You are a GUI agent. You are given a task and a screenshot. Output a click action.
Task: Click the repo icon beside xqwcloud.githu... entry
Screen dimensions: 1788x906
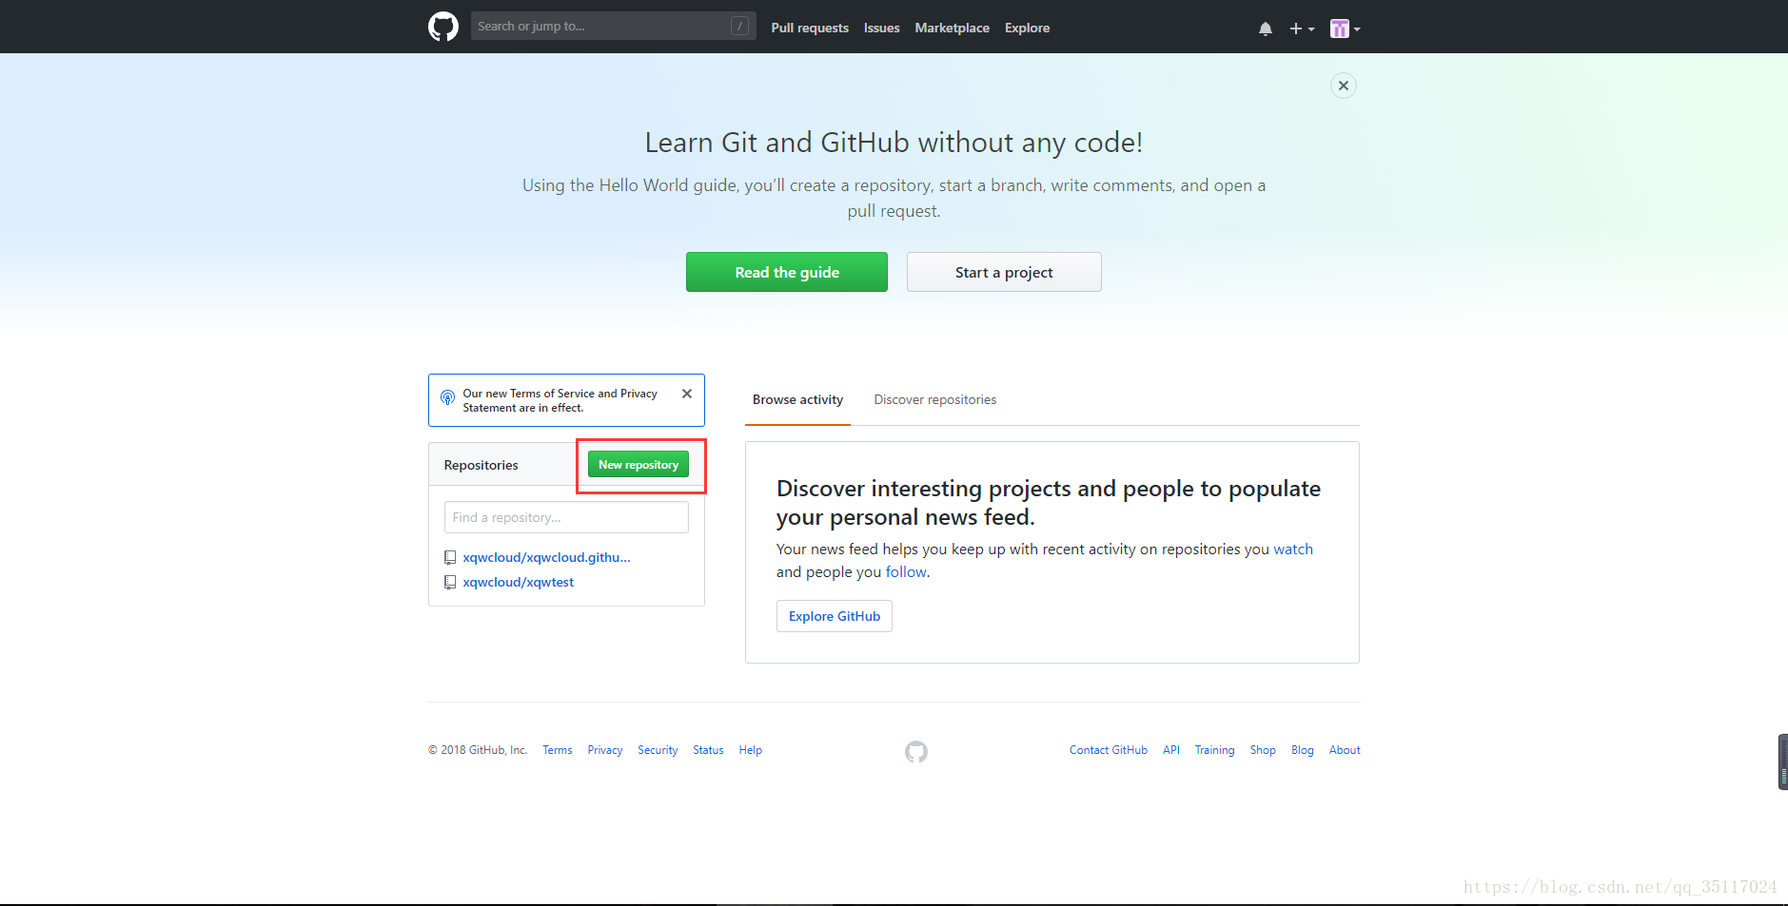click(x=450, y=557)
